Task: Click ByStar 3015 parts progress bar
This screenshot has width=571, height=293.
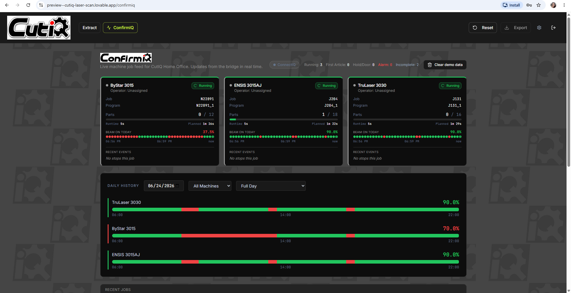Action: [x=160, y=119]
